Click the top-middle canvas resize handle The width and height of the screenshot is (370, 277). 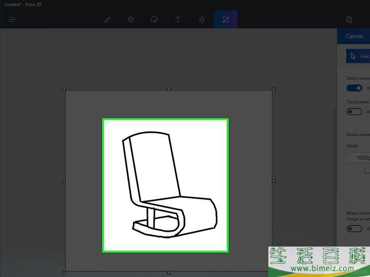click(169, 89)
